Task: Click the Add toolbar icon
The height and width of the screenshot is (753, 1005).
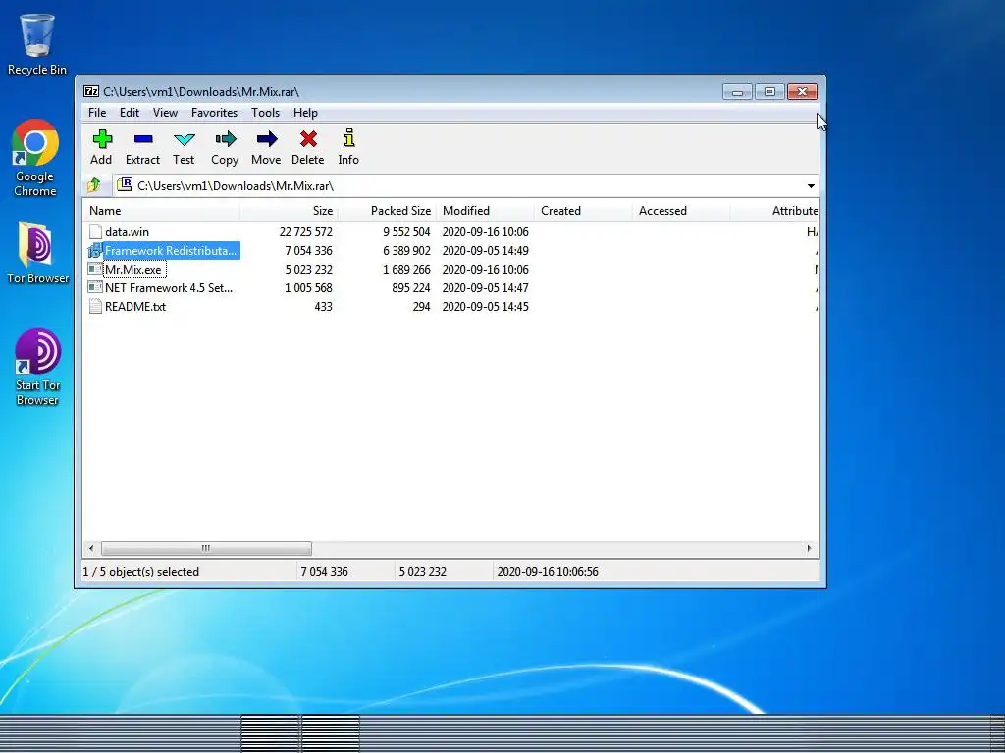Action: pyautogui.click(x=102, y=139)
